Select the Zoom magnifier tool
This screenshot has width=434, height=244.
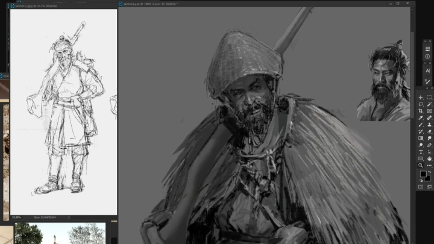pos(421,166)
